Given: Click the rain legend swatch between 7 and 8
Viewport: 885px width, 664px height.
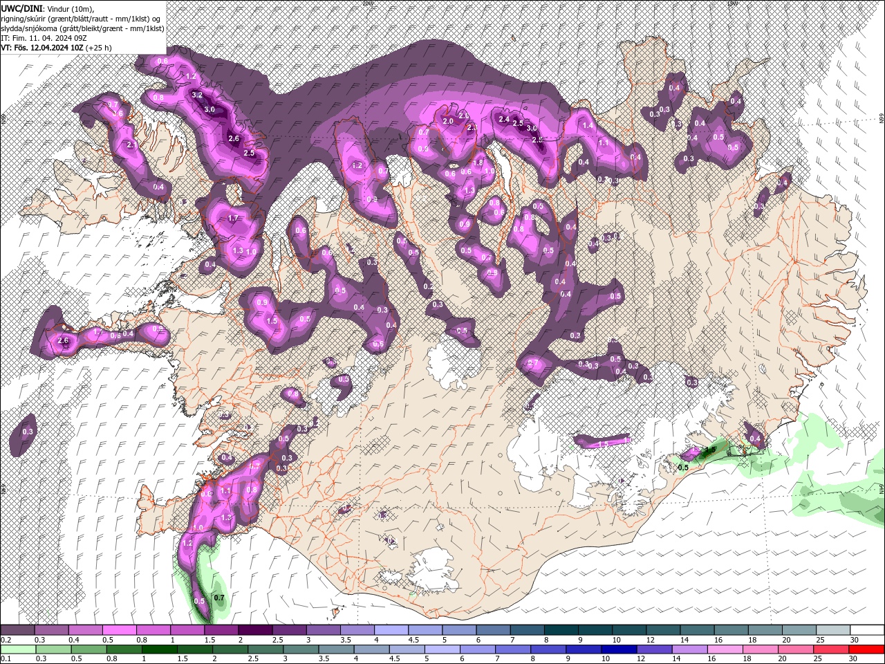Looking at the screenshot, I should click(512, 649).
